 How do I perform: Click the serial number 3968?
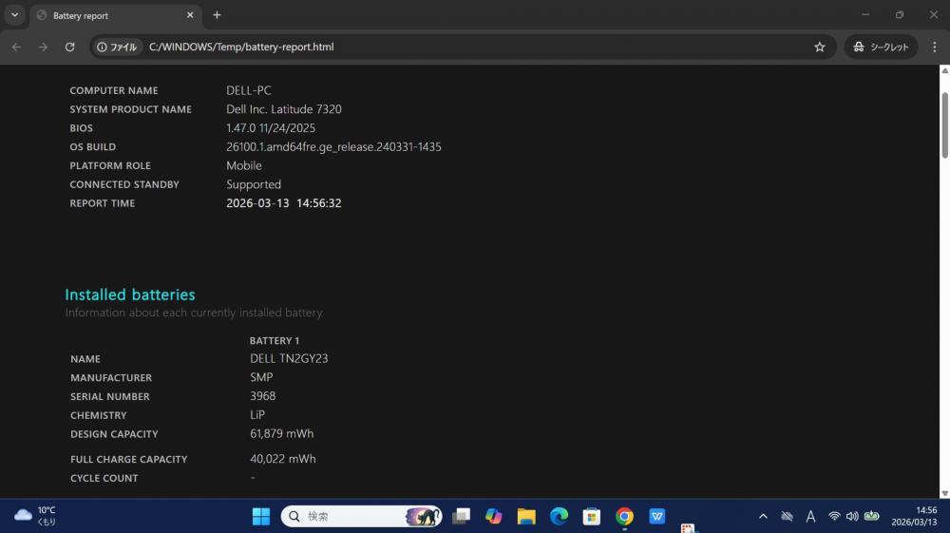[x=263, y=396]
